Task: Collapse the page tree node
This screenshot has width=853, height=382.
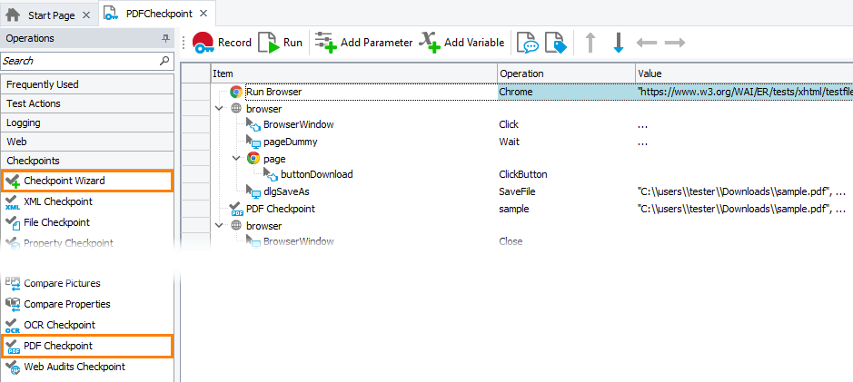Action: (236, 158)
